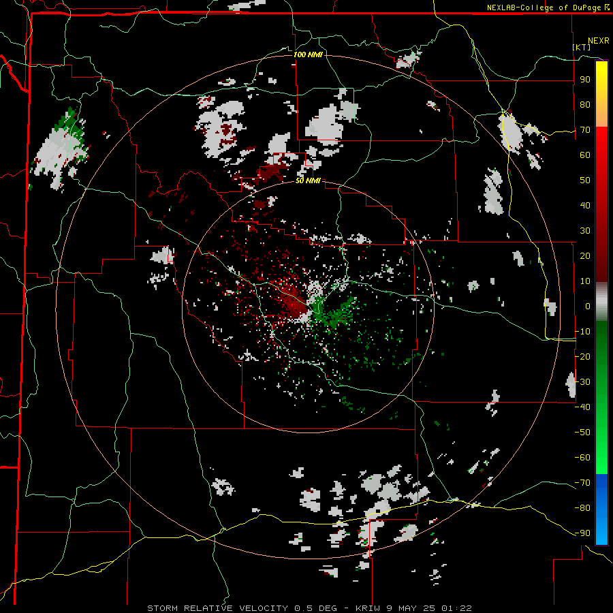Select the positive 50 legend value

click(585, 180)
